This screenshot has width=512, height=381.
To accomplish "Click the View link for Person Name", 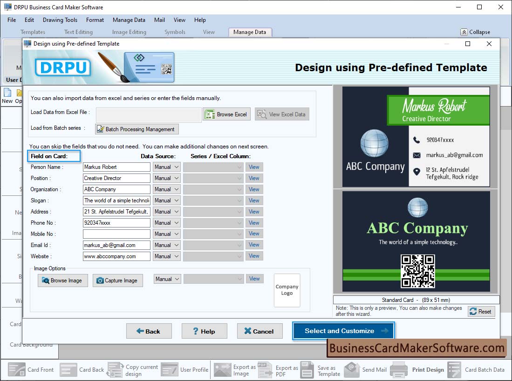I will [254, 167].
